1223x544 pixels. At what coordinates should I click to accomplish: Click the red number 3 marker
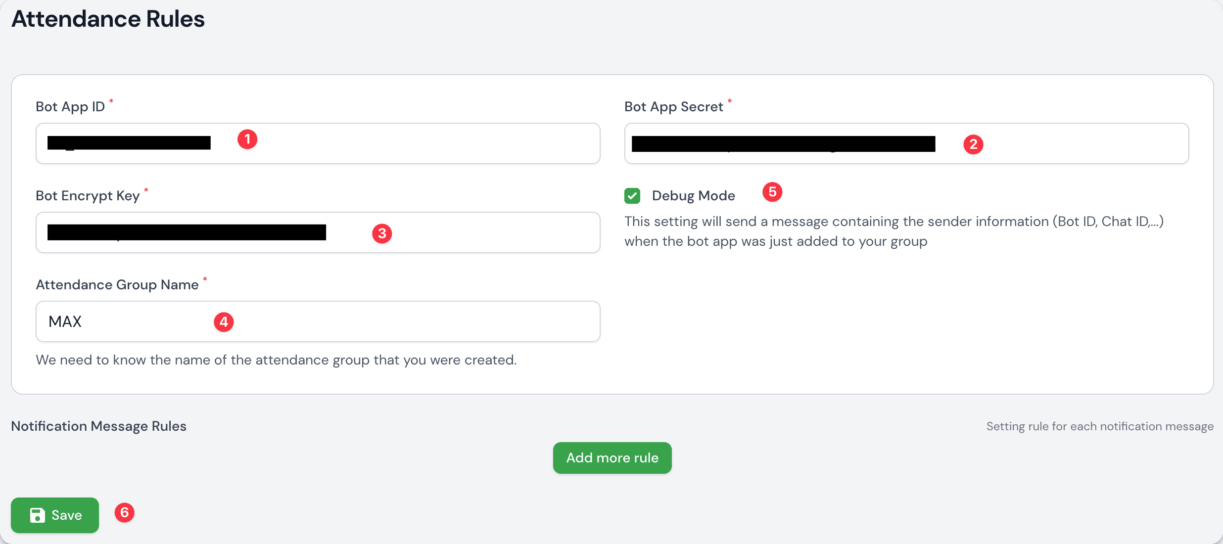[382, 233]
